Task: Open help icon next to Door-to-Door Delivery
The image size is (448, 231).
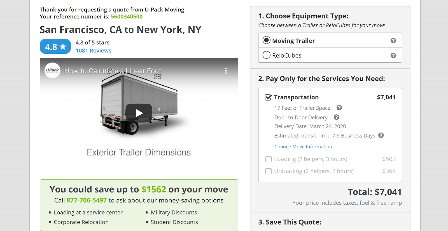Action: [336, 117]
